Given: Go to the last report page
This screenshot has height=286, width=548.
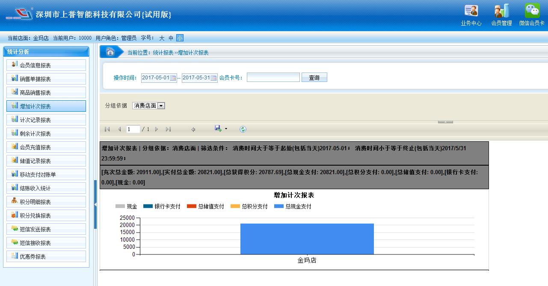Looking at the screenshot, I should coord(168,129).
